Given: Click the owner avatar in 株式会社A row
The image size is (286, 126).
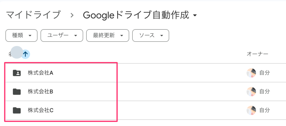Looking at the screenshot, I should pyautogui.click(x=251, y=73).
